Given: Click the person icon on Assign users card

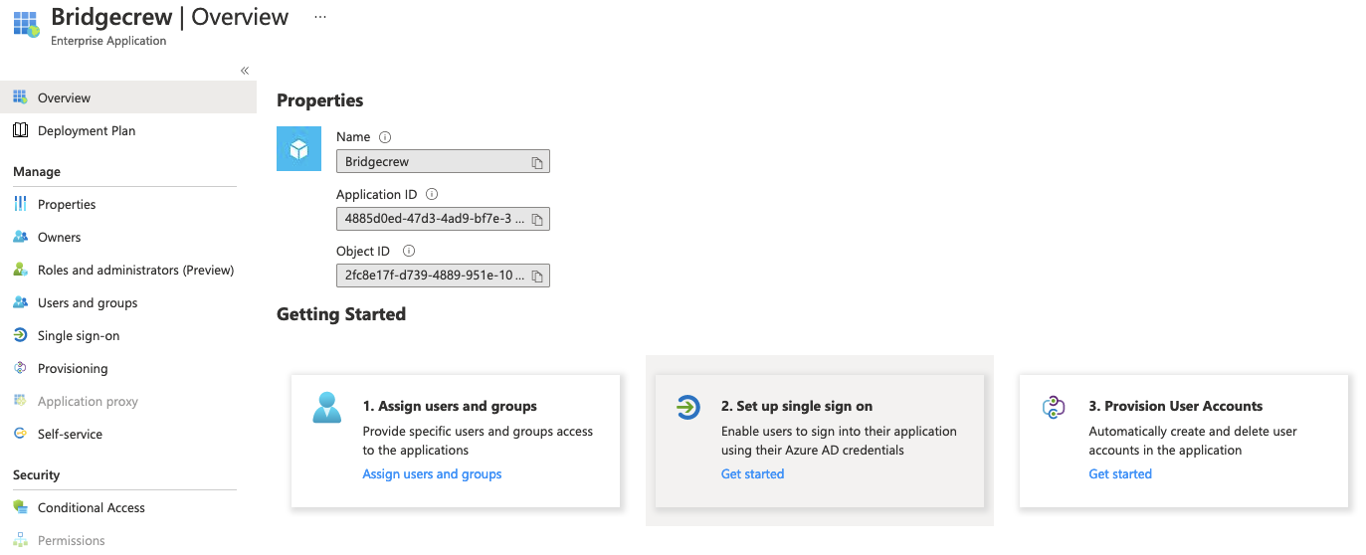Looking at the screenshot, I should [326, 408].
